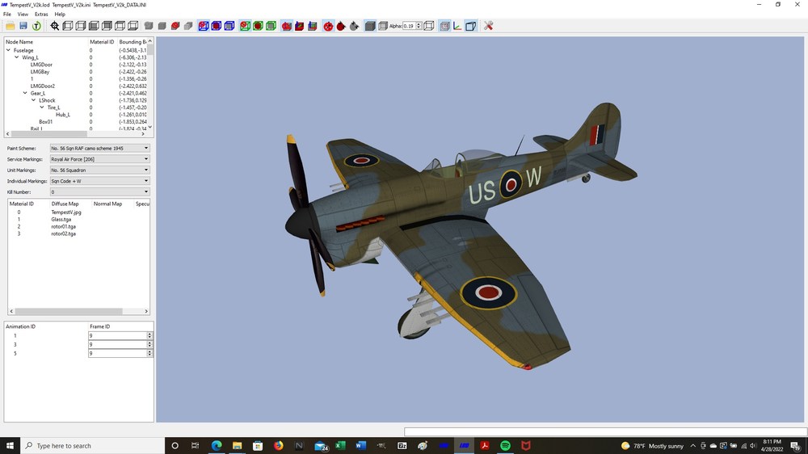Select the zoom extents magnifier tool
The width and height of the screenshot is (808, 454).
pos(55,26)
